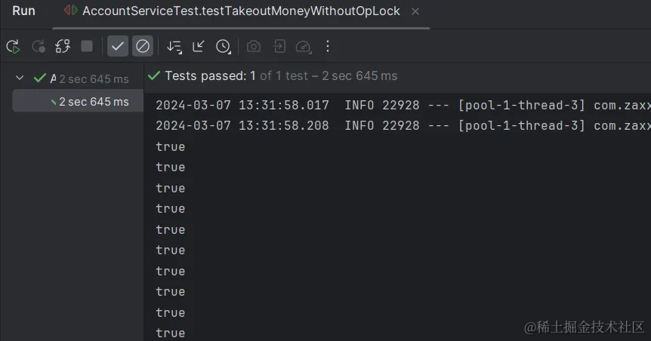Viewport: 651px width, 341px height.
Task: Open the sort tests dropdown
Action: (x=174, y=47)
